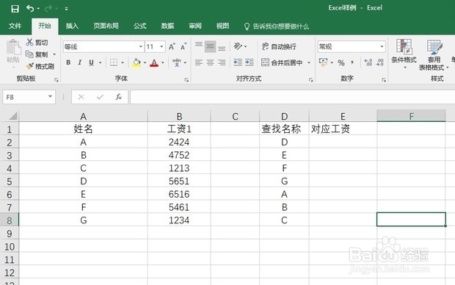Viewport: 455px width, 285px height.
Task: Open the 对齐方式 dialog launcher
Action: 310,79
